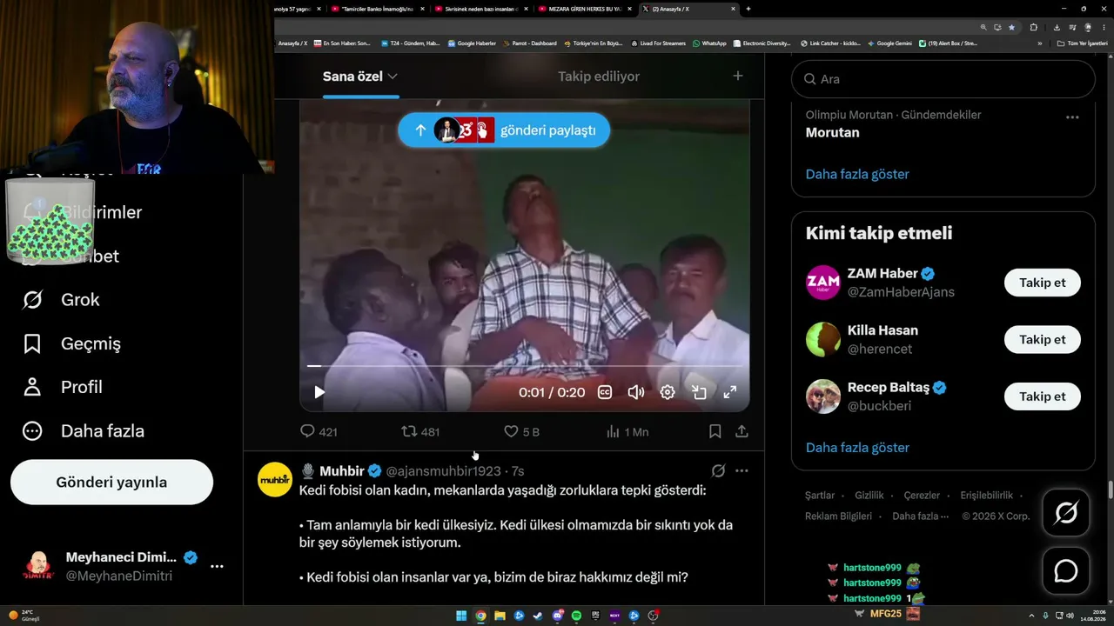The image size is (1114, 626).
Task: View analytics for the 1 Mn views post
Action: click(x=627, y=431)
